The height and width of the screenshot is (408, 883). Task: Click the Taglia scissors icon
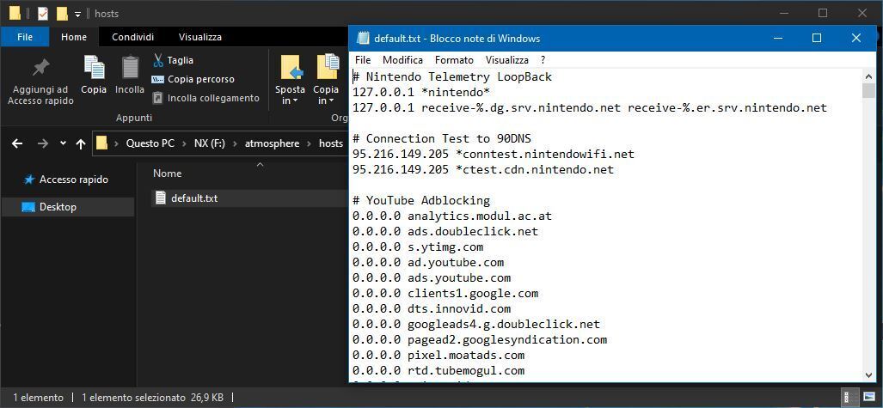point(158,60)
